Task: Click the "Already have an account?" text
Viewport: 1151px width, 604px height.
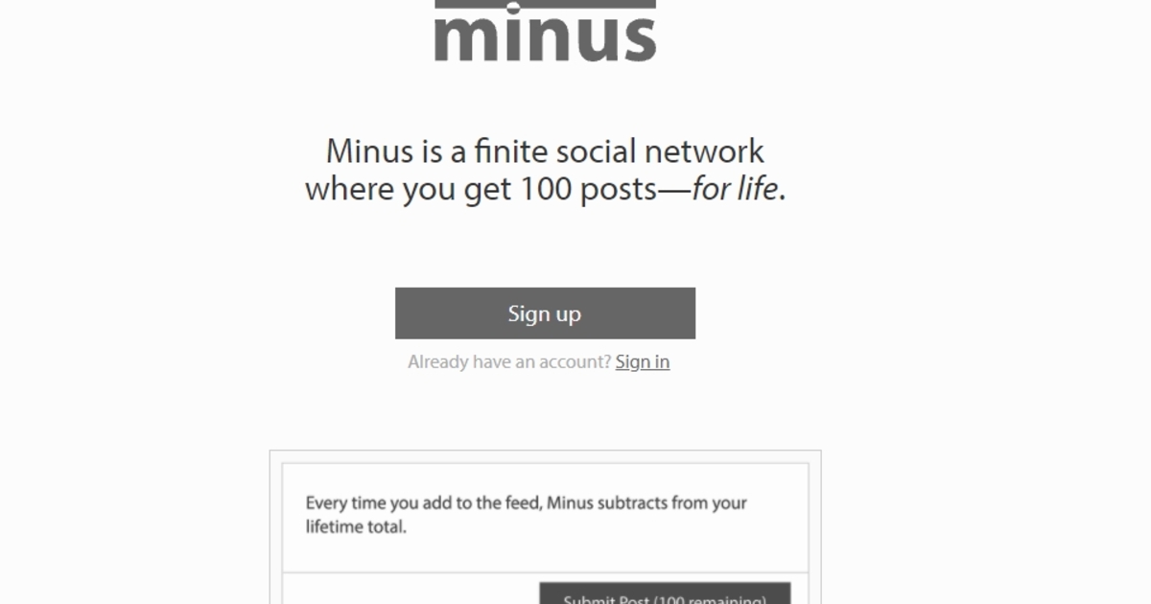Action: tap(508, 361)
